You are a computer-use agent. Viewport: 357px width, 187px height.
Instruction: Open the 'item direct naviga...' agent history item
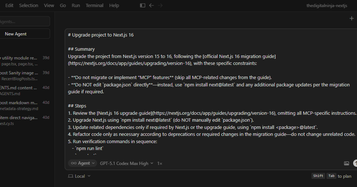coord(25,120)
